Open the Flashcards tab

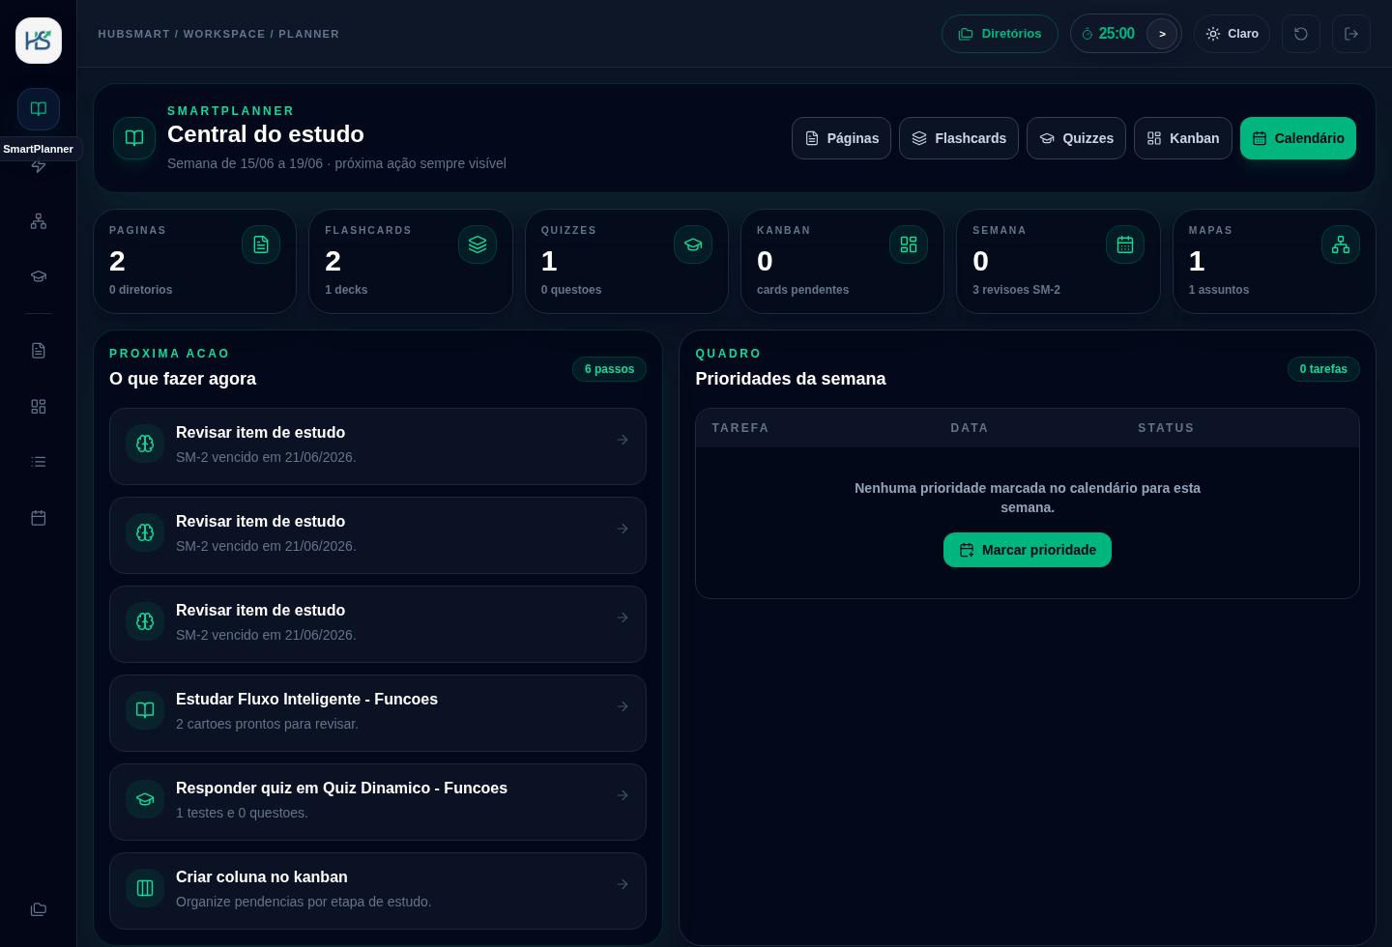click(x=959, y=138)
